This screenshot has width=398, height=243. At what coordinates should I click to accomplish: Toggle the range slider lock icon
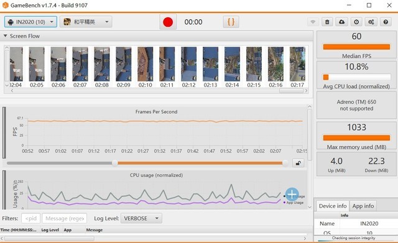point(298,163)
